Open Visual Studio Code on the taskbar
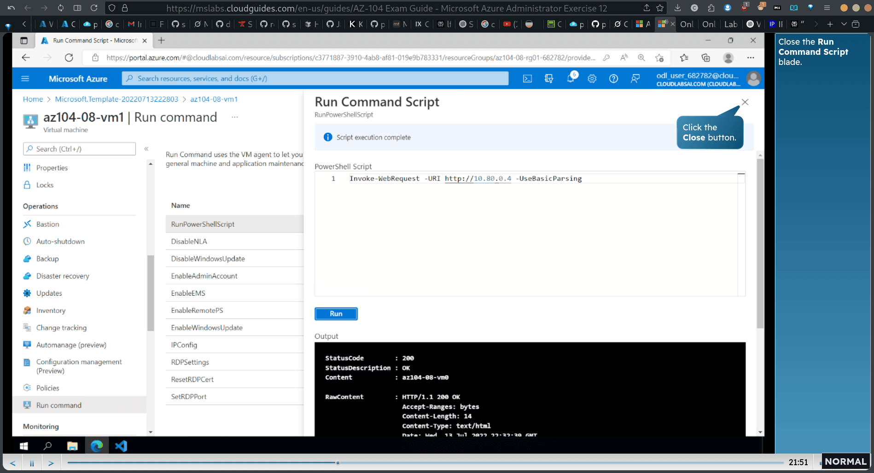Image resolution: width=874 pixels, height=473 pixels. [x=121, y=446]
